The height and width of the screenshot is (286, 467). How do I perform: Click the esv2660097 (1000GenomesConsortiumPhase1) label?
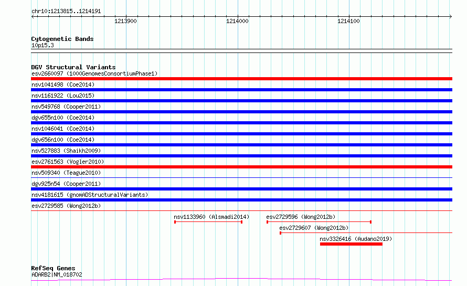[94, 73]
